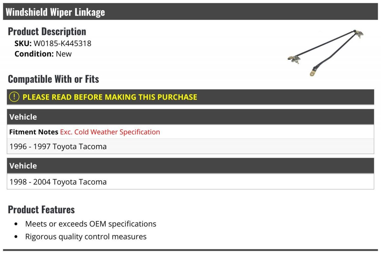Select the condition value New
This screenshot has height=254, width=381.
64,54
